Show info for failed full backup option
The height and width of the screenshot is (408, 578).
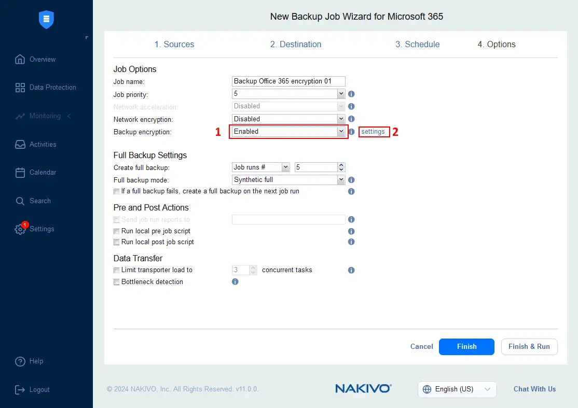click(x=351, y=191)
